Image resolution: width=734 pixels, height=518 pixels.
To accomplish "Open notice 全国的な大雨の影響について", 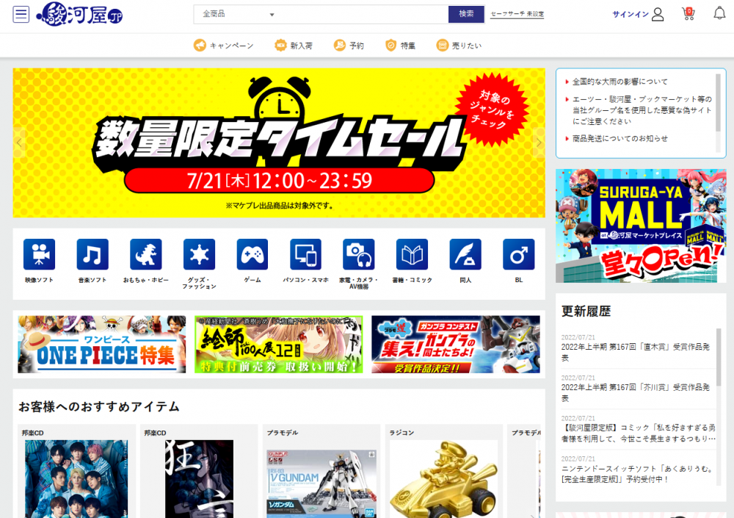I will [619, 82].
